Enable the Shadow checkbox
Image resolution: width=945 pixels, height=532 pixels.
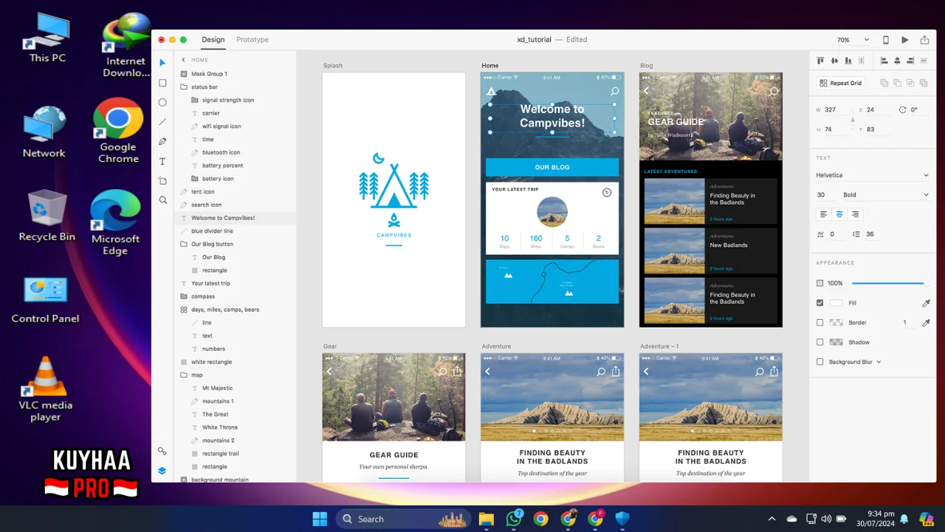(x=819, y=342)
